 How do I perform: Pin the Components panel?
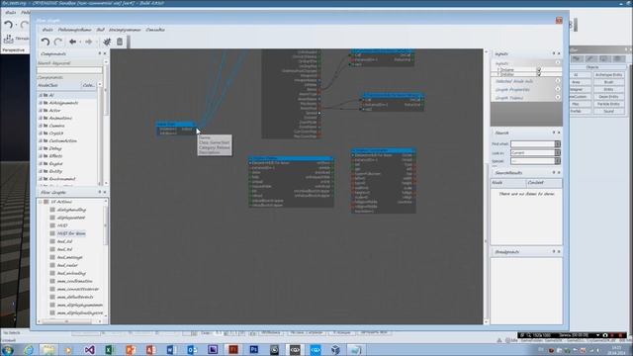tap(100, 53)
